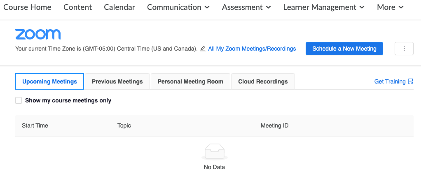Click the Get Training icon
The width and height of the screenshot is (421, 174).
[x=410, y=81]
